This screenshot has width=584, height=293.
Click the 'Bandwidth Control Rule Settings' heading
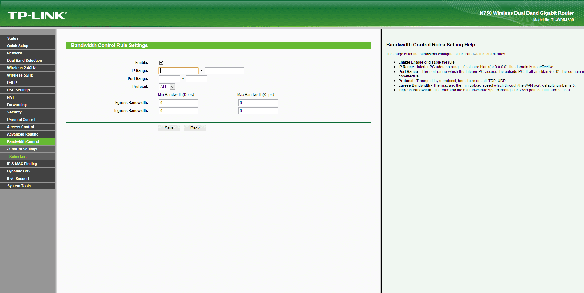(109, 46)
